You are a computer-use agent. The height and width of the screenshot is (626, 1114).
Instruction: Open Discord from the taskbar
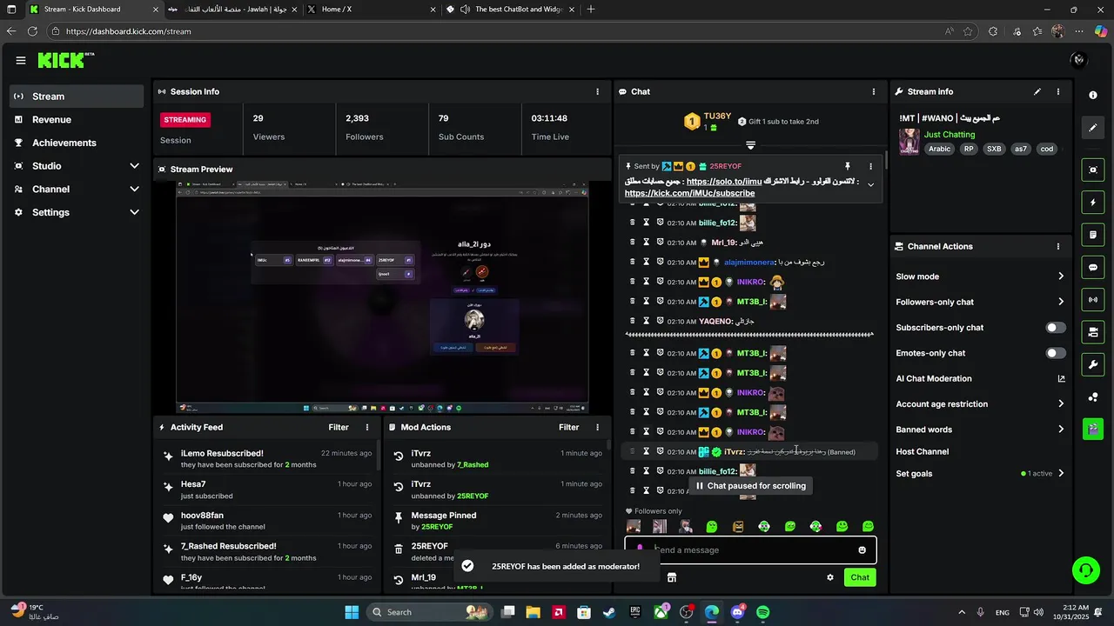pyautogui.click(x=737, y=612)
